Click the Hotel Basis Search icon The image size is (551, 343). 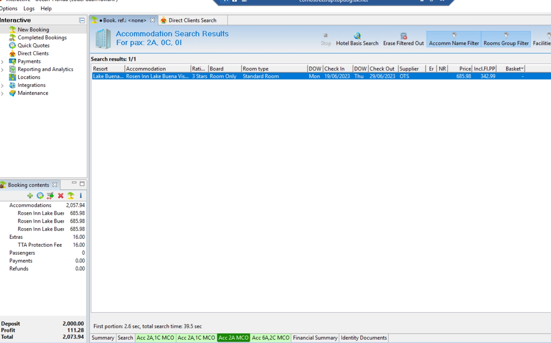point(357,36)
